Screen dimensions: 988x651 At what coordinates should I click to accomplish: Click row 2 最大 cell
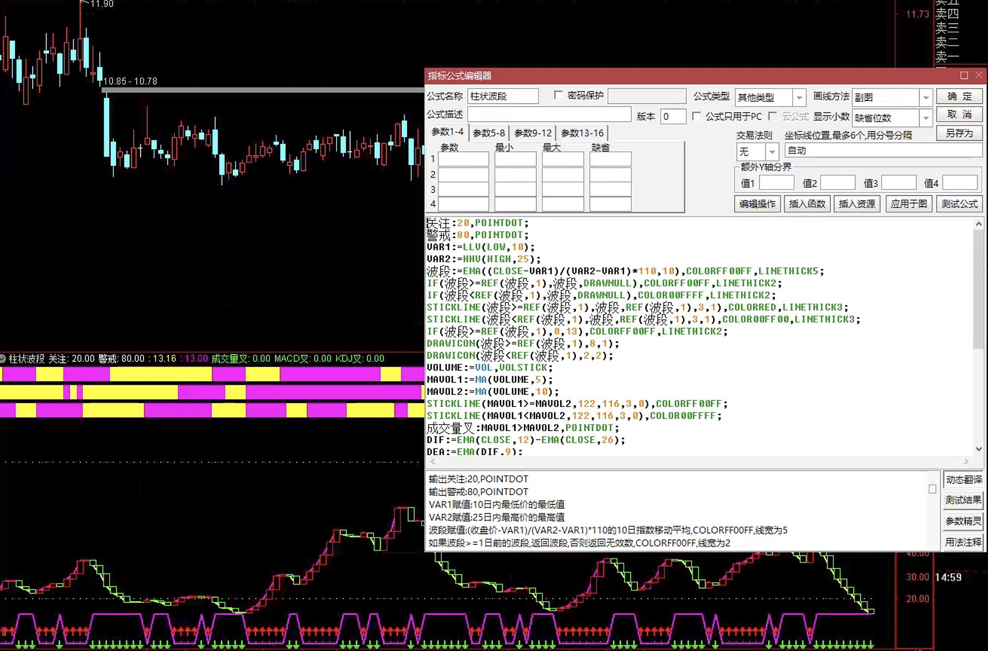[x=562, y=174]
